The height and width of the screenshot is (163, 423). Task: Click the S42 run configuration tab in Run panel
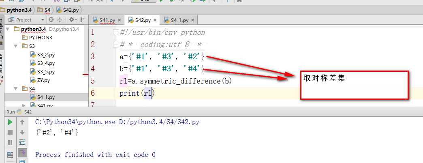pos(24,112)
